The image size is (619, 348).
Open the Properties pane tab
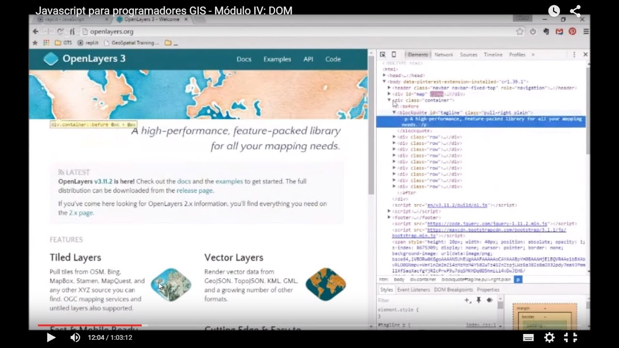(488, 290)
